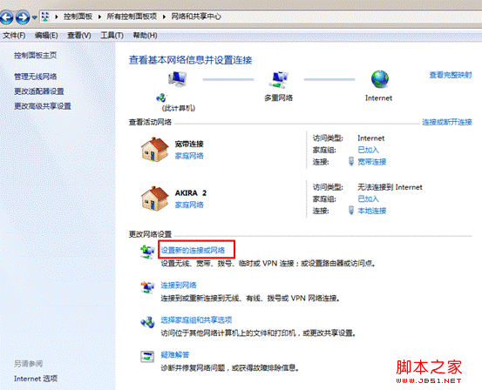
Task: Go to 控制面板主页 in sidebar
Action: pos(36,55)
